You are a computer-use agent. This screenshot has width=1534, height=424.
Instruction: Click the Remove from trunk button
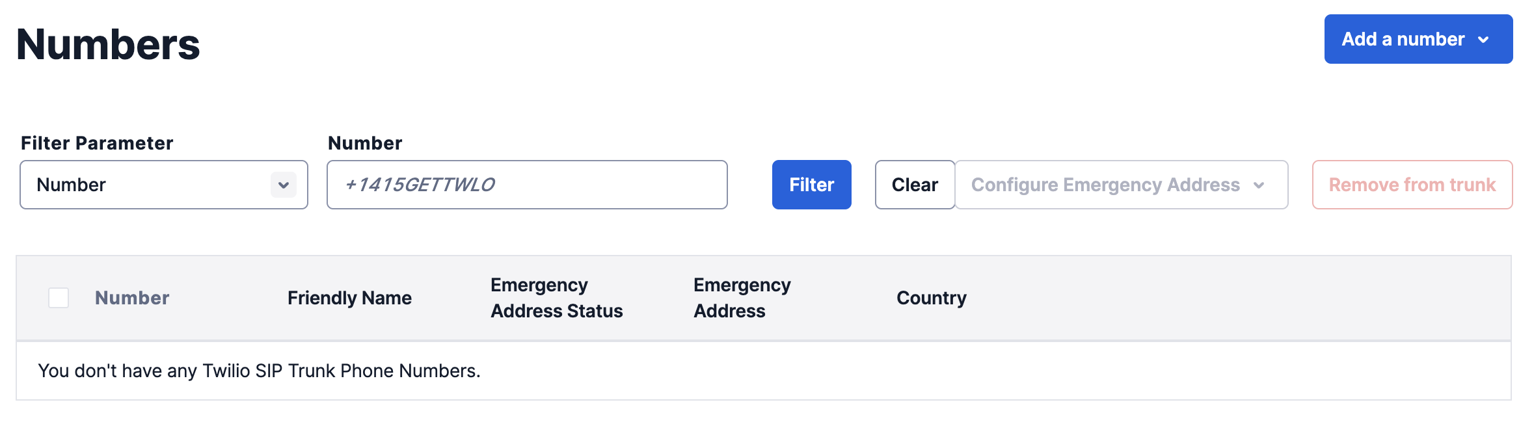[x=1412, y=185]
